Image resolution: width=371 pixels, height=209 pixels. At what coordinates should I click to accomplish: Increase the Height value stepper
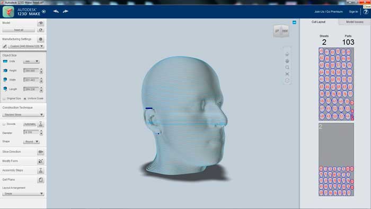(x=41, y=69)
